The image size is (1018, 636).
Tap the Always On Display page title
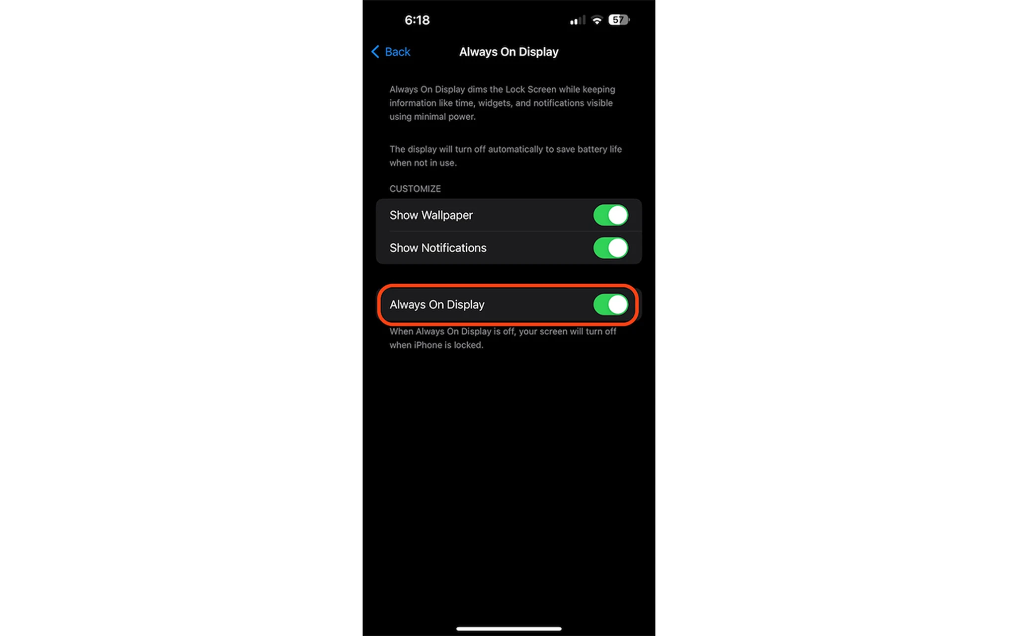coord(509,51)
